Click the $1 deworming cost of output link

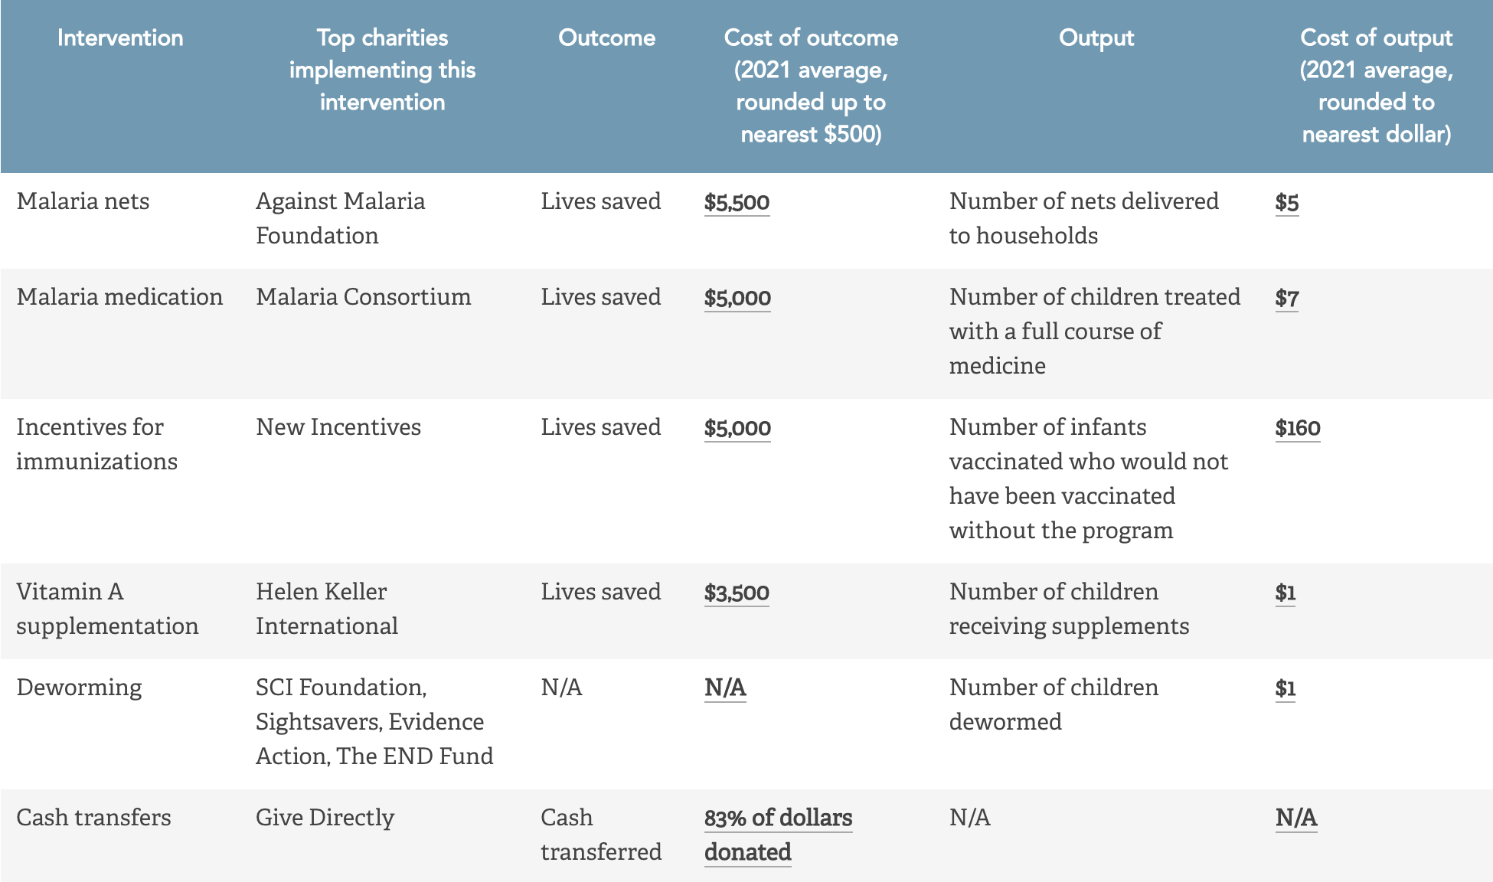click(x=1285, y=688)
